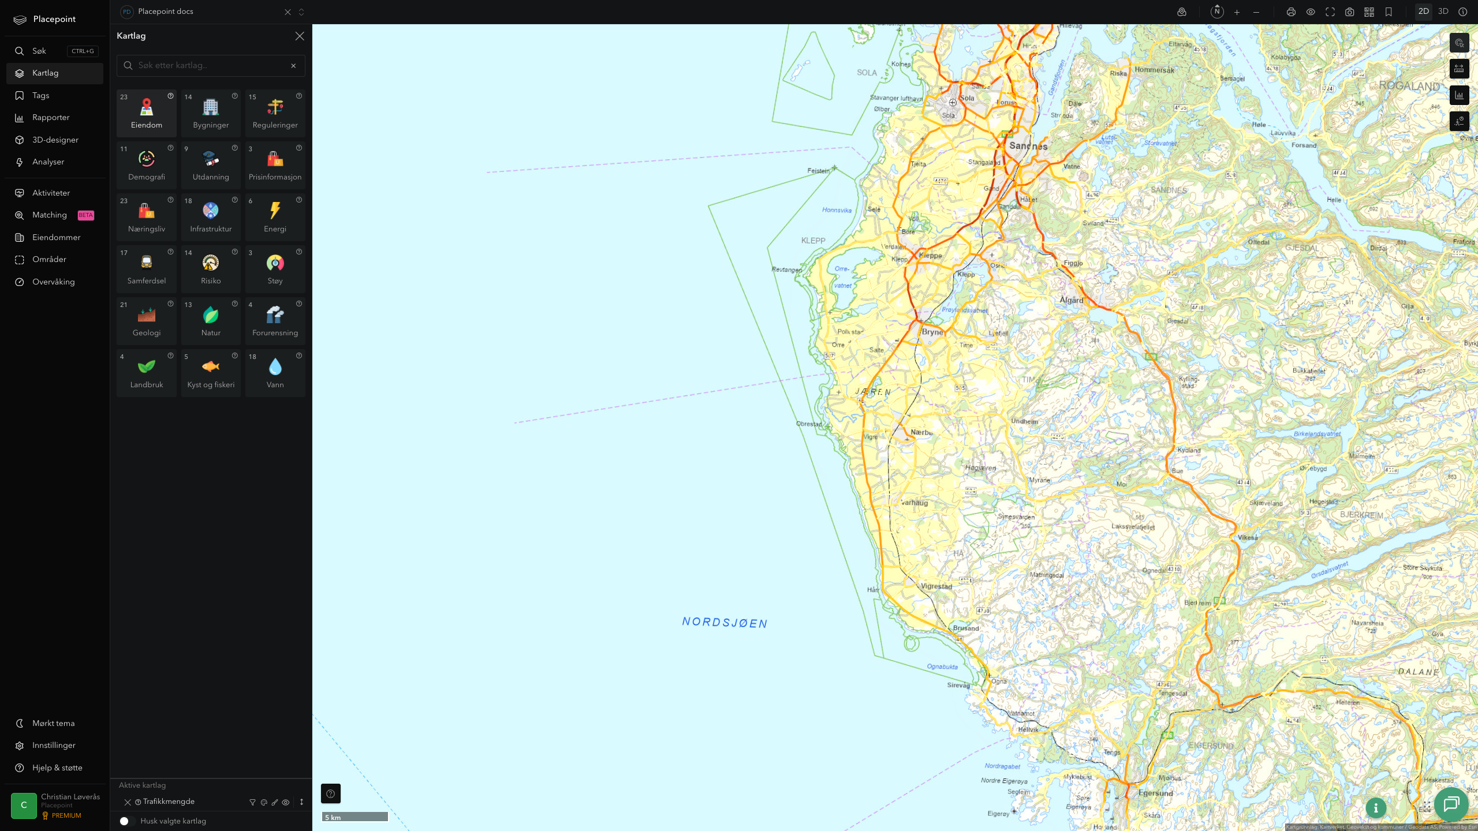Open Eiendommer in the sidebar
Image resolution: width=1478 pixels, height=831 pixels.
pyautogui.click(x=55, y=237)
